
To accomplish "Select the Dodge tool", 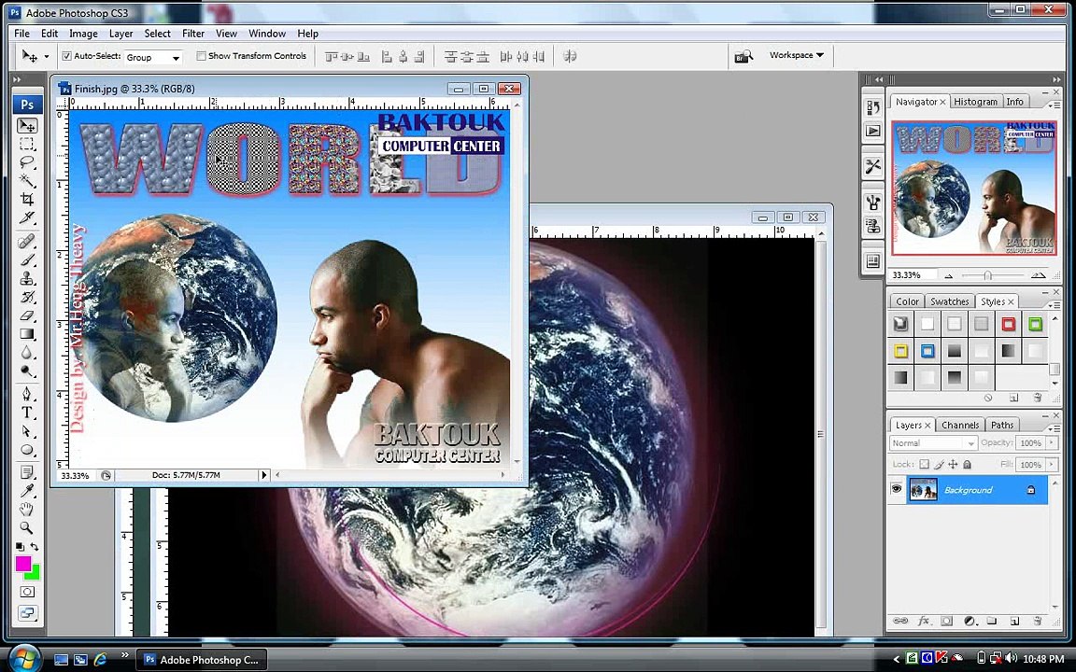I will 27,371.
